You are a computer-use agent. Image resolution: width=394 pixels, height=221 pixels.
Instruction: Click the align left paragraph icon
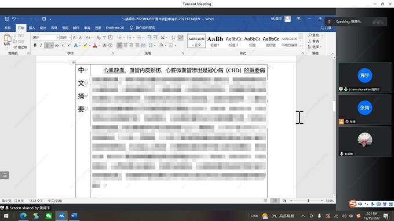119,45
